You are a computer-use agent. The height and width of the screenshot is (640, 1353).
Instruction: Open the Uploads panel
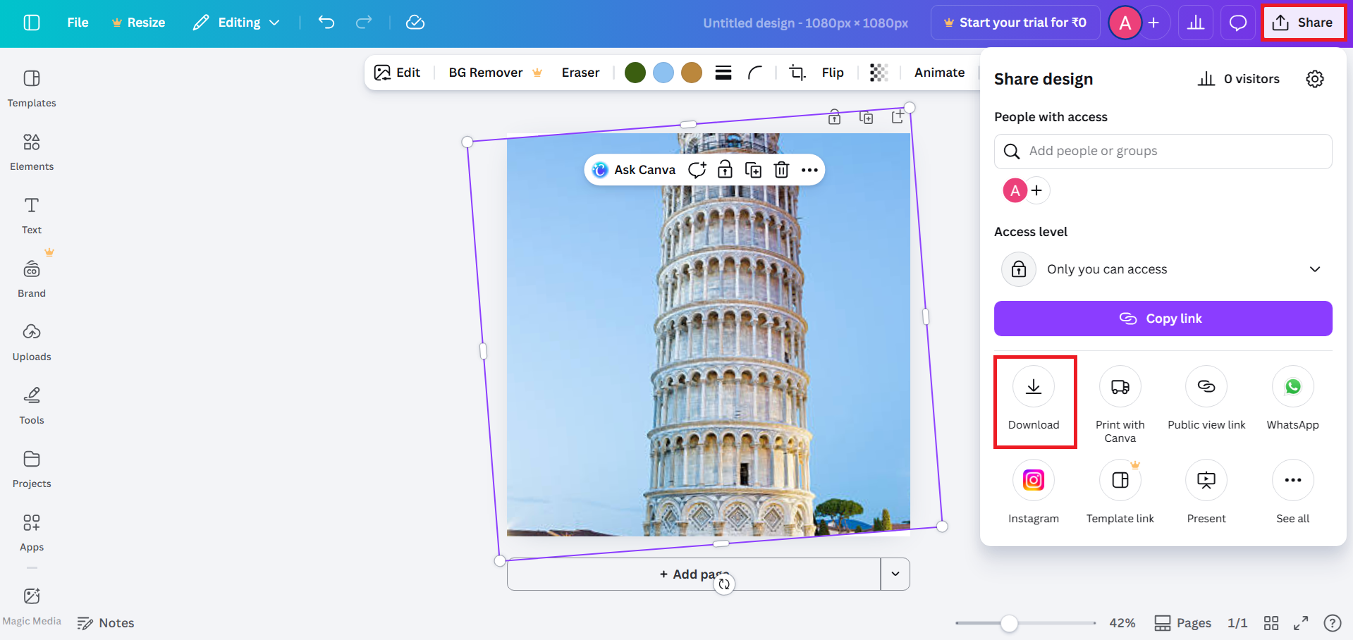31,342
